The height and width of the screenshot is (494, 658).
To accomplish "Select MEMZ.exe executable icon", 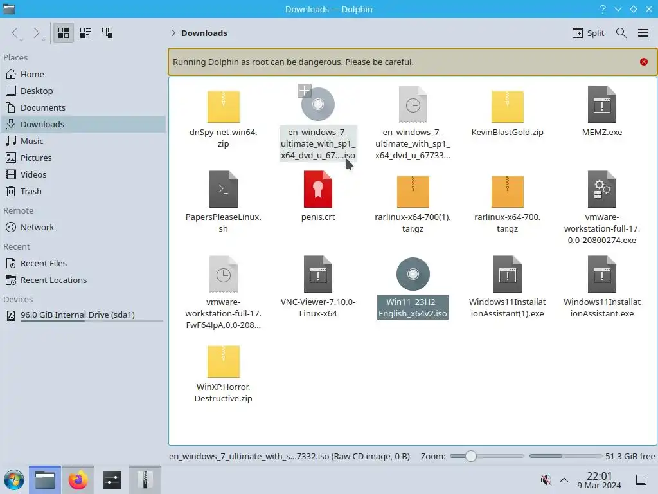I will [601, 104].
